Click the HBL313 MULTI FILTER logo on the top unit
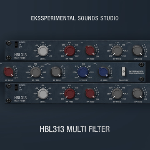Viewport: 150px width, 150px height. (x=20, y=56)
